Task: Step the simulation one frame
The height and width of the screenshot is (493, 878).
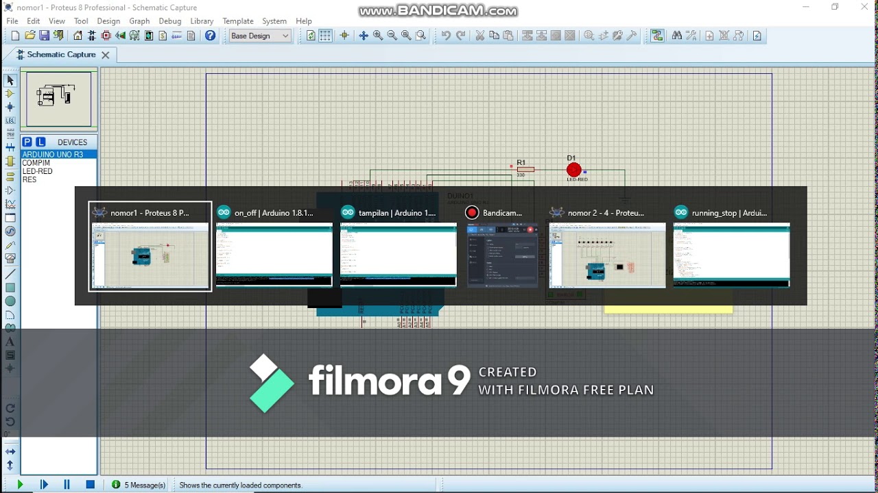Action: tap(44, 485)
